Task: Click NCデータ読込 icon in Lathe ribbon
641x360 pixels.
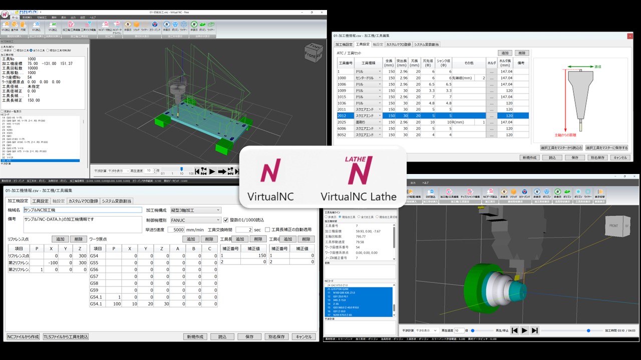Action: pos(490,193)
